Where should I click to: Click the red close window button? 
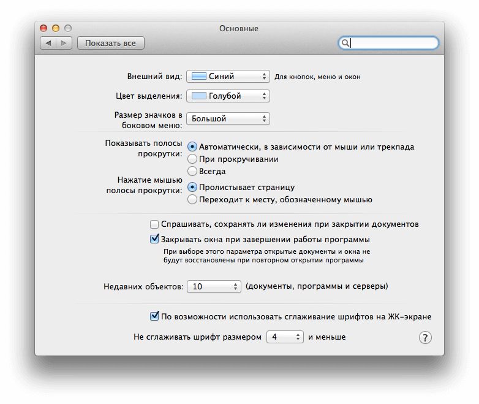point(43,28)
